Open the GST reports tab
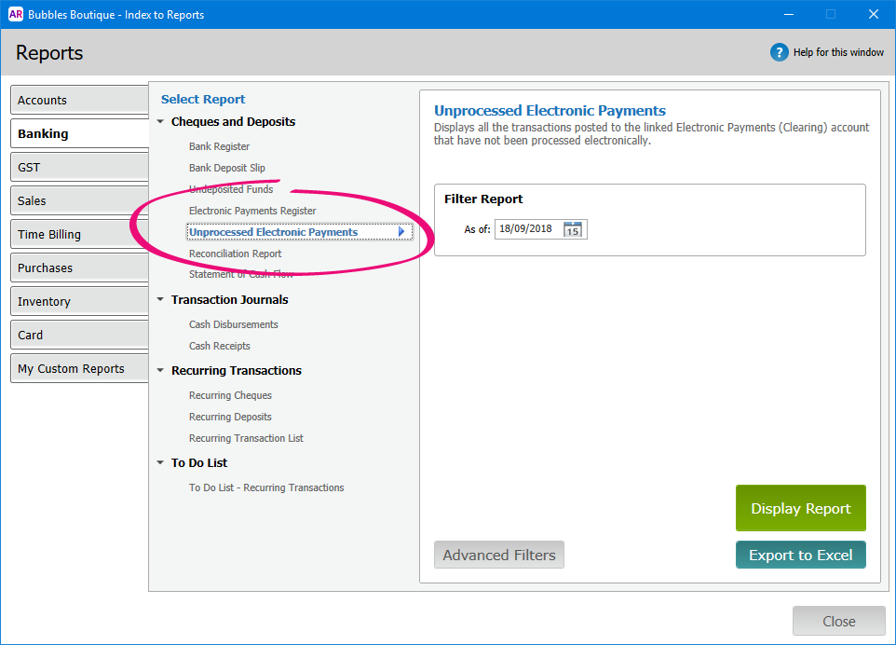Image resolution: width=896 pixels, height=645 pixels. (79, 168)
